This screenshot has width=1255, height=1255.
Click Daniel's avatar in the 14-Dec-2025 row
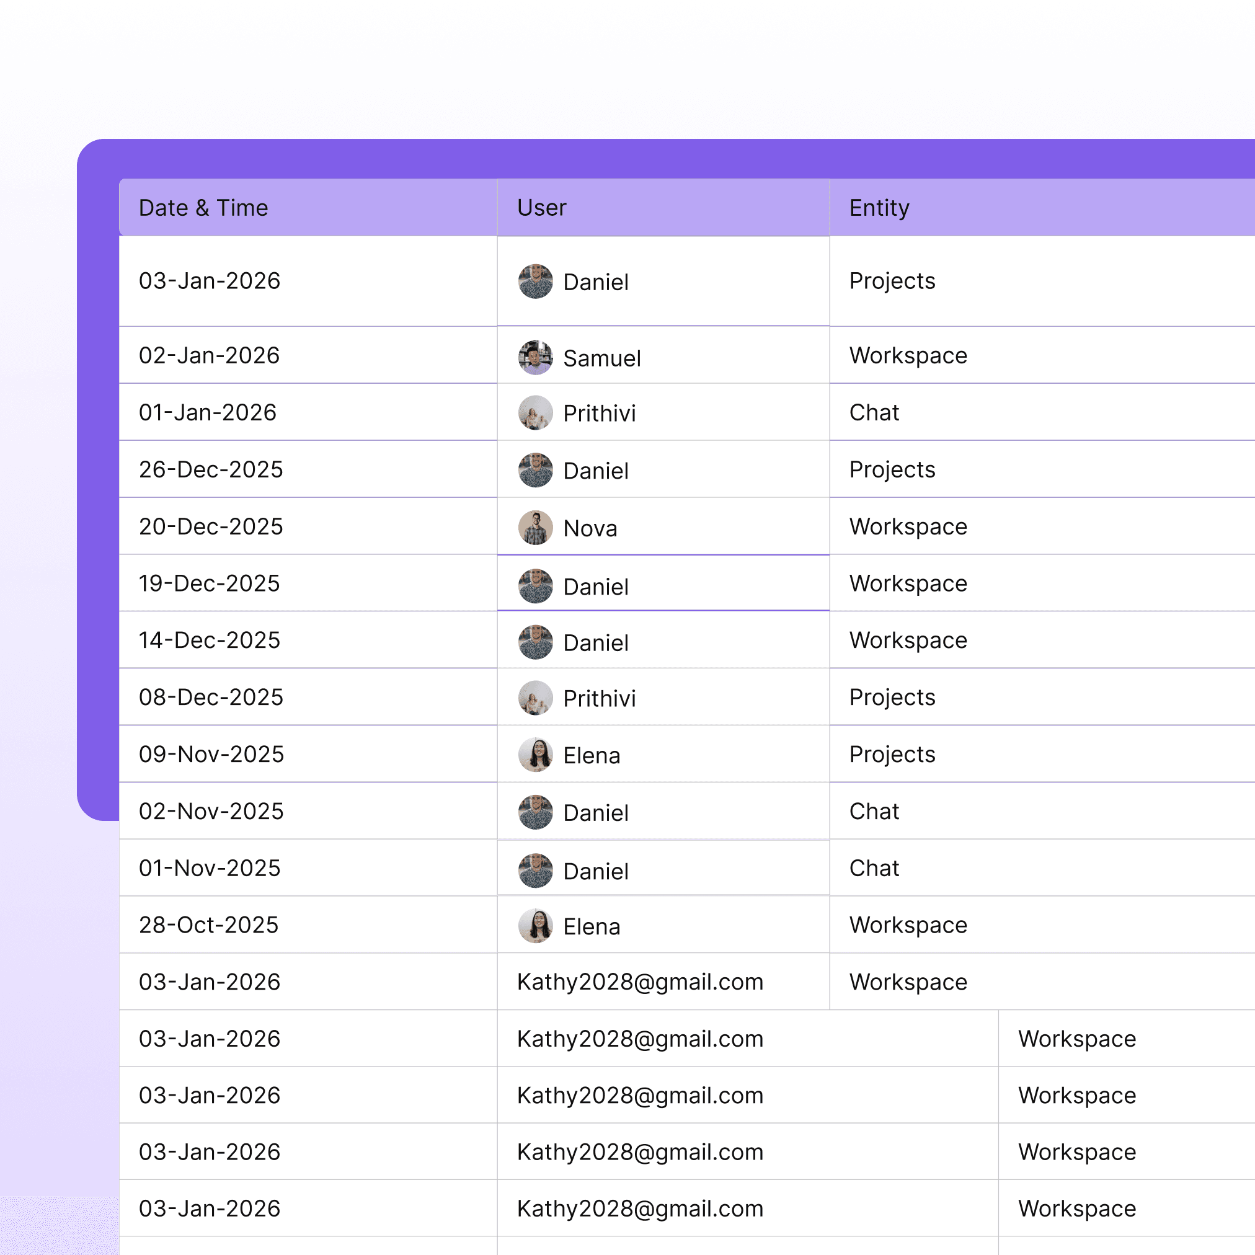coord(535,642)
